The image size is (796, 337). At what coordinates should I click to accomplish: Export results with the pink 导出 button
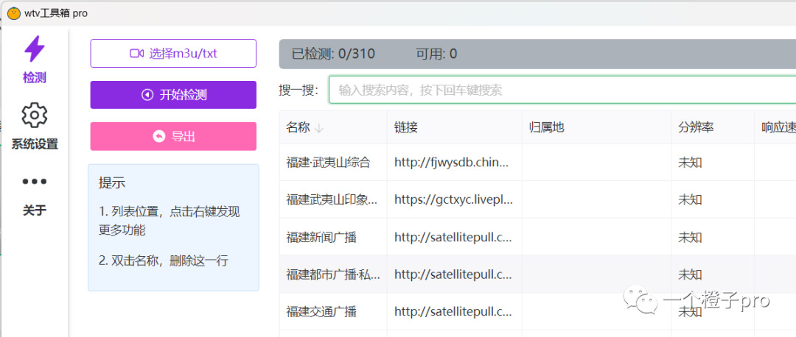pyautogui.click(x=173, y=136)
